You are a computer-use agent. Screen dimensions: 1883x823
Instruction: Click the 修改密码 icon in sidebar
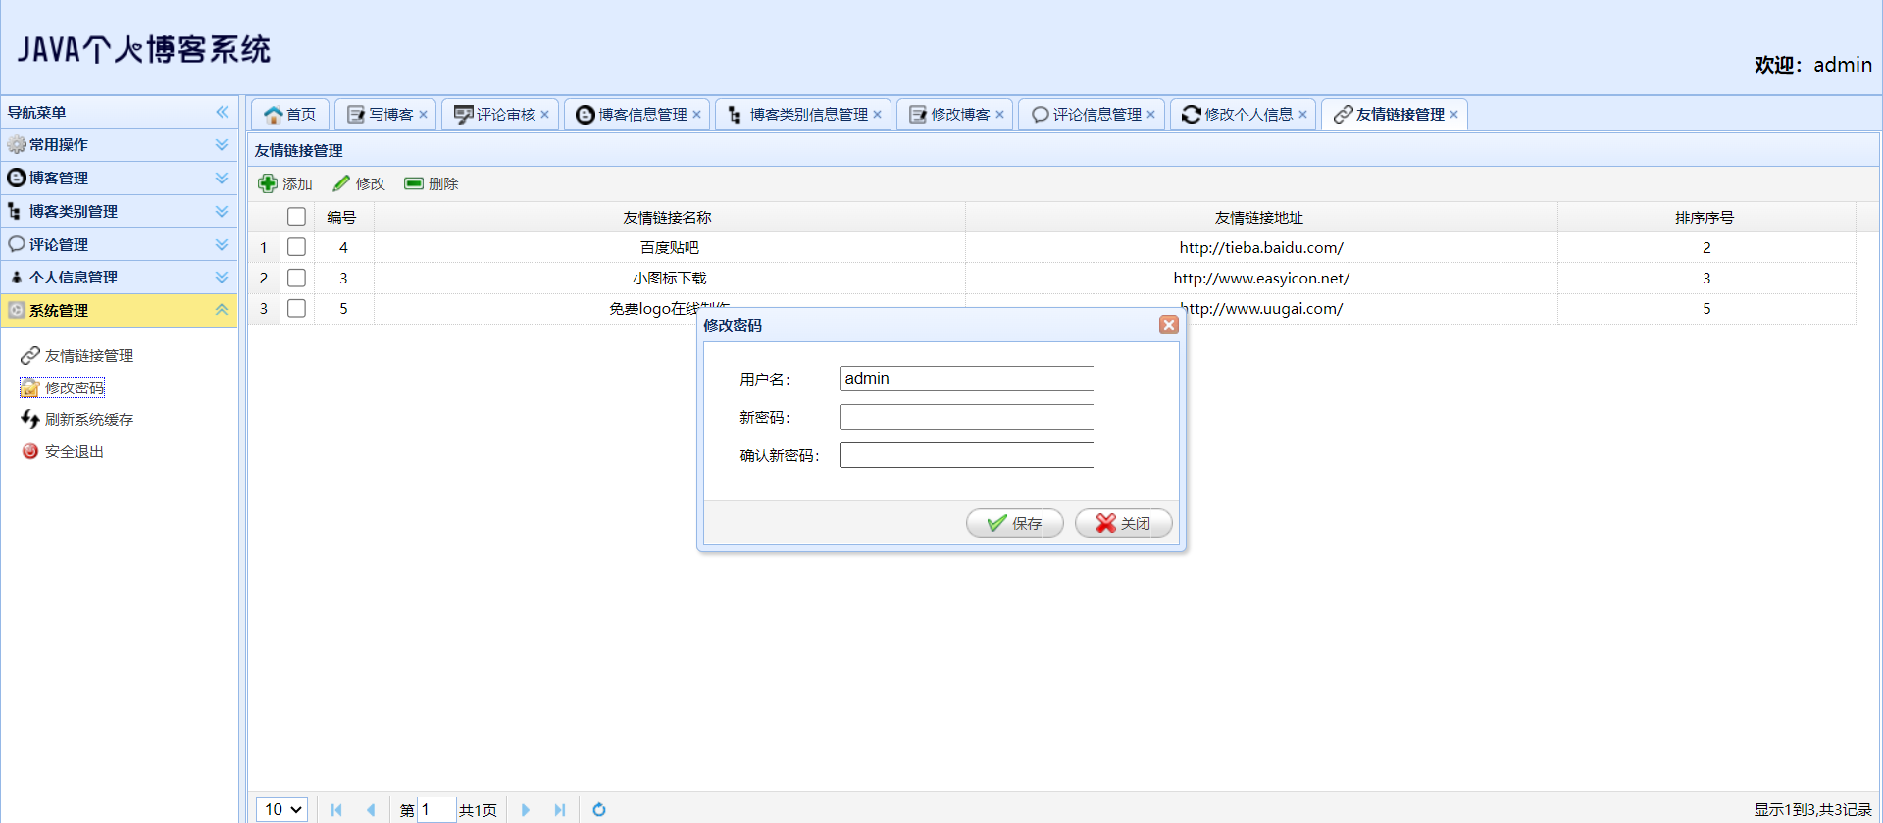(x=30, y=387)
